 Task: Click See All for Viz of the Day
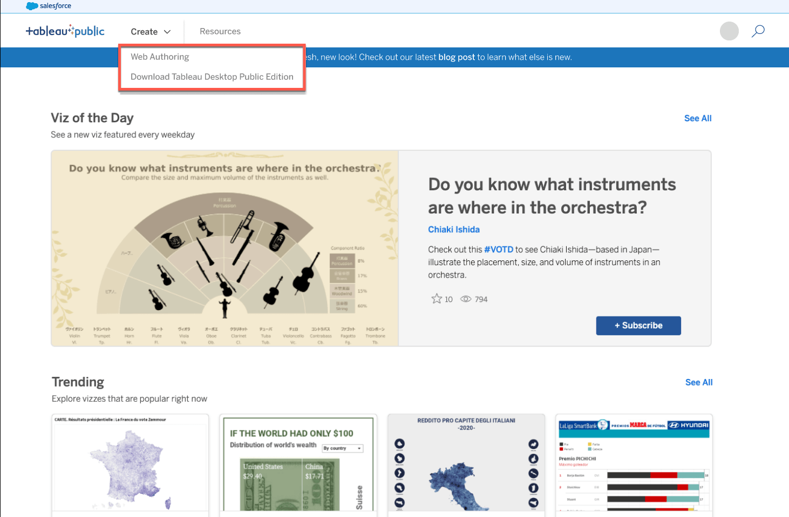[697, 118]
